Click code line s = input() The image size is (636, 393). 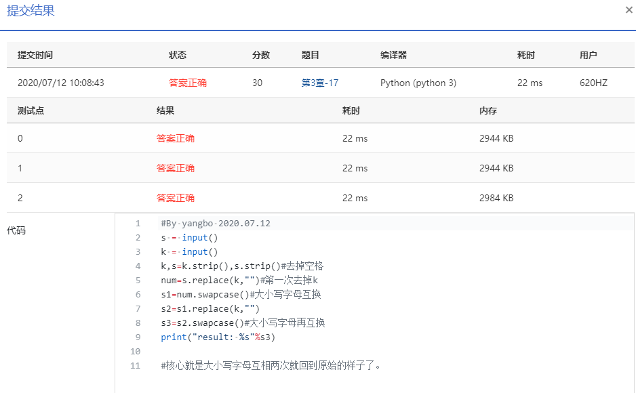tap(189, 238)
